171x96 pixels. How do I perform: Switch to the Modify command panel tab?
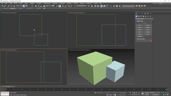139,14
